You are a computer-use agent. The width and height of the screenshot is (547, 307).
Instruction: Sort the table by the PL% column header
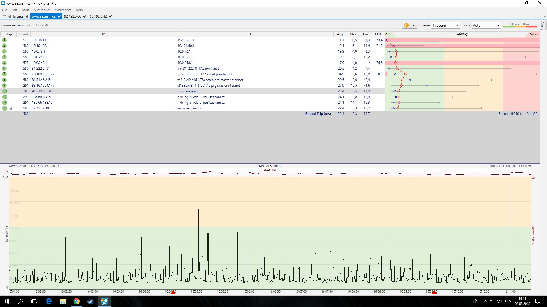[x=378, y=34]
